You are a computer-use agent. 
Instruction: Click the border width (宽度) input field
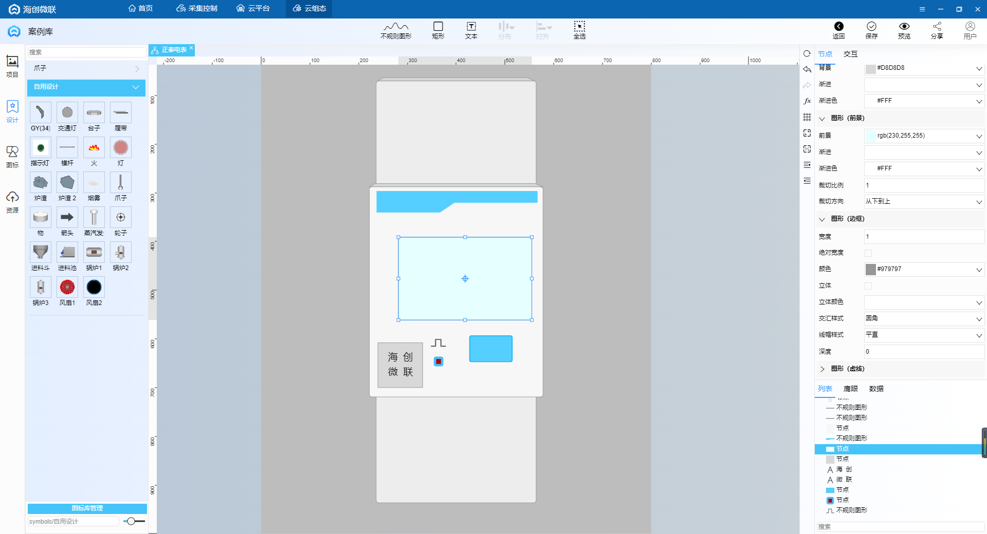coord(924,237)
